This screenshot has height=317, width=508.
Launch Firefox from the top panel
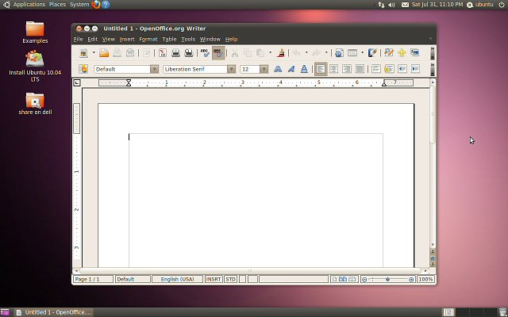(x=96, y=5)
